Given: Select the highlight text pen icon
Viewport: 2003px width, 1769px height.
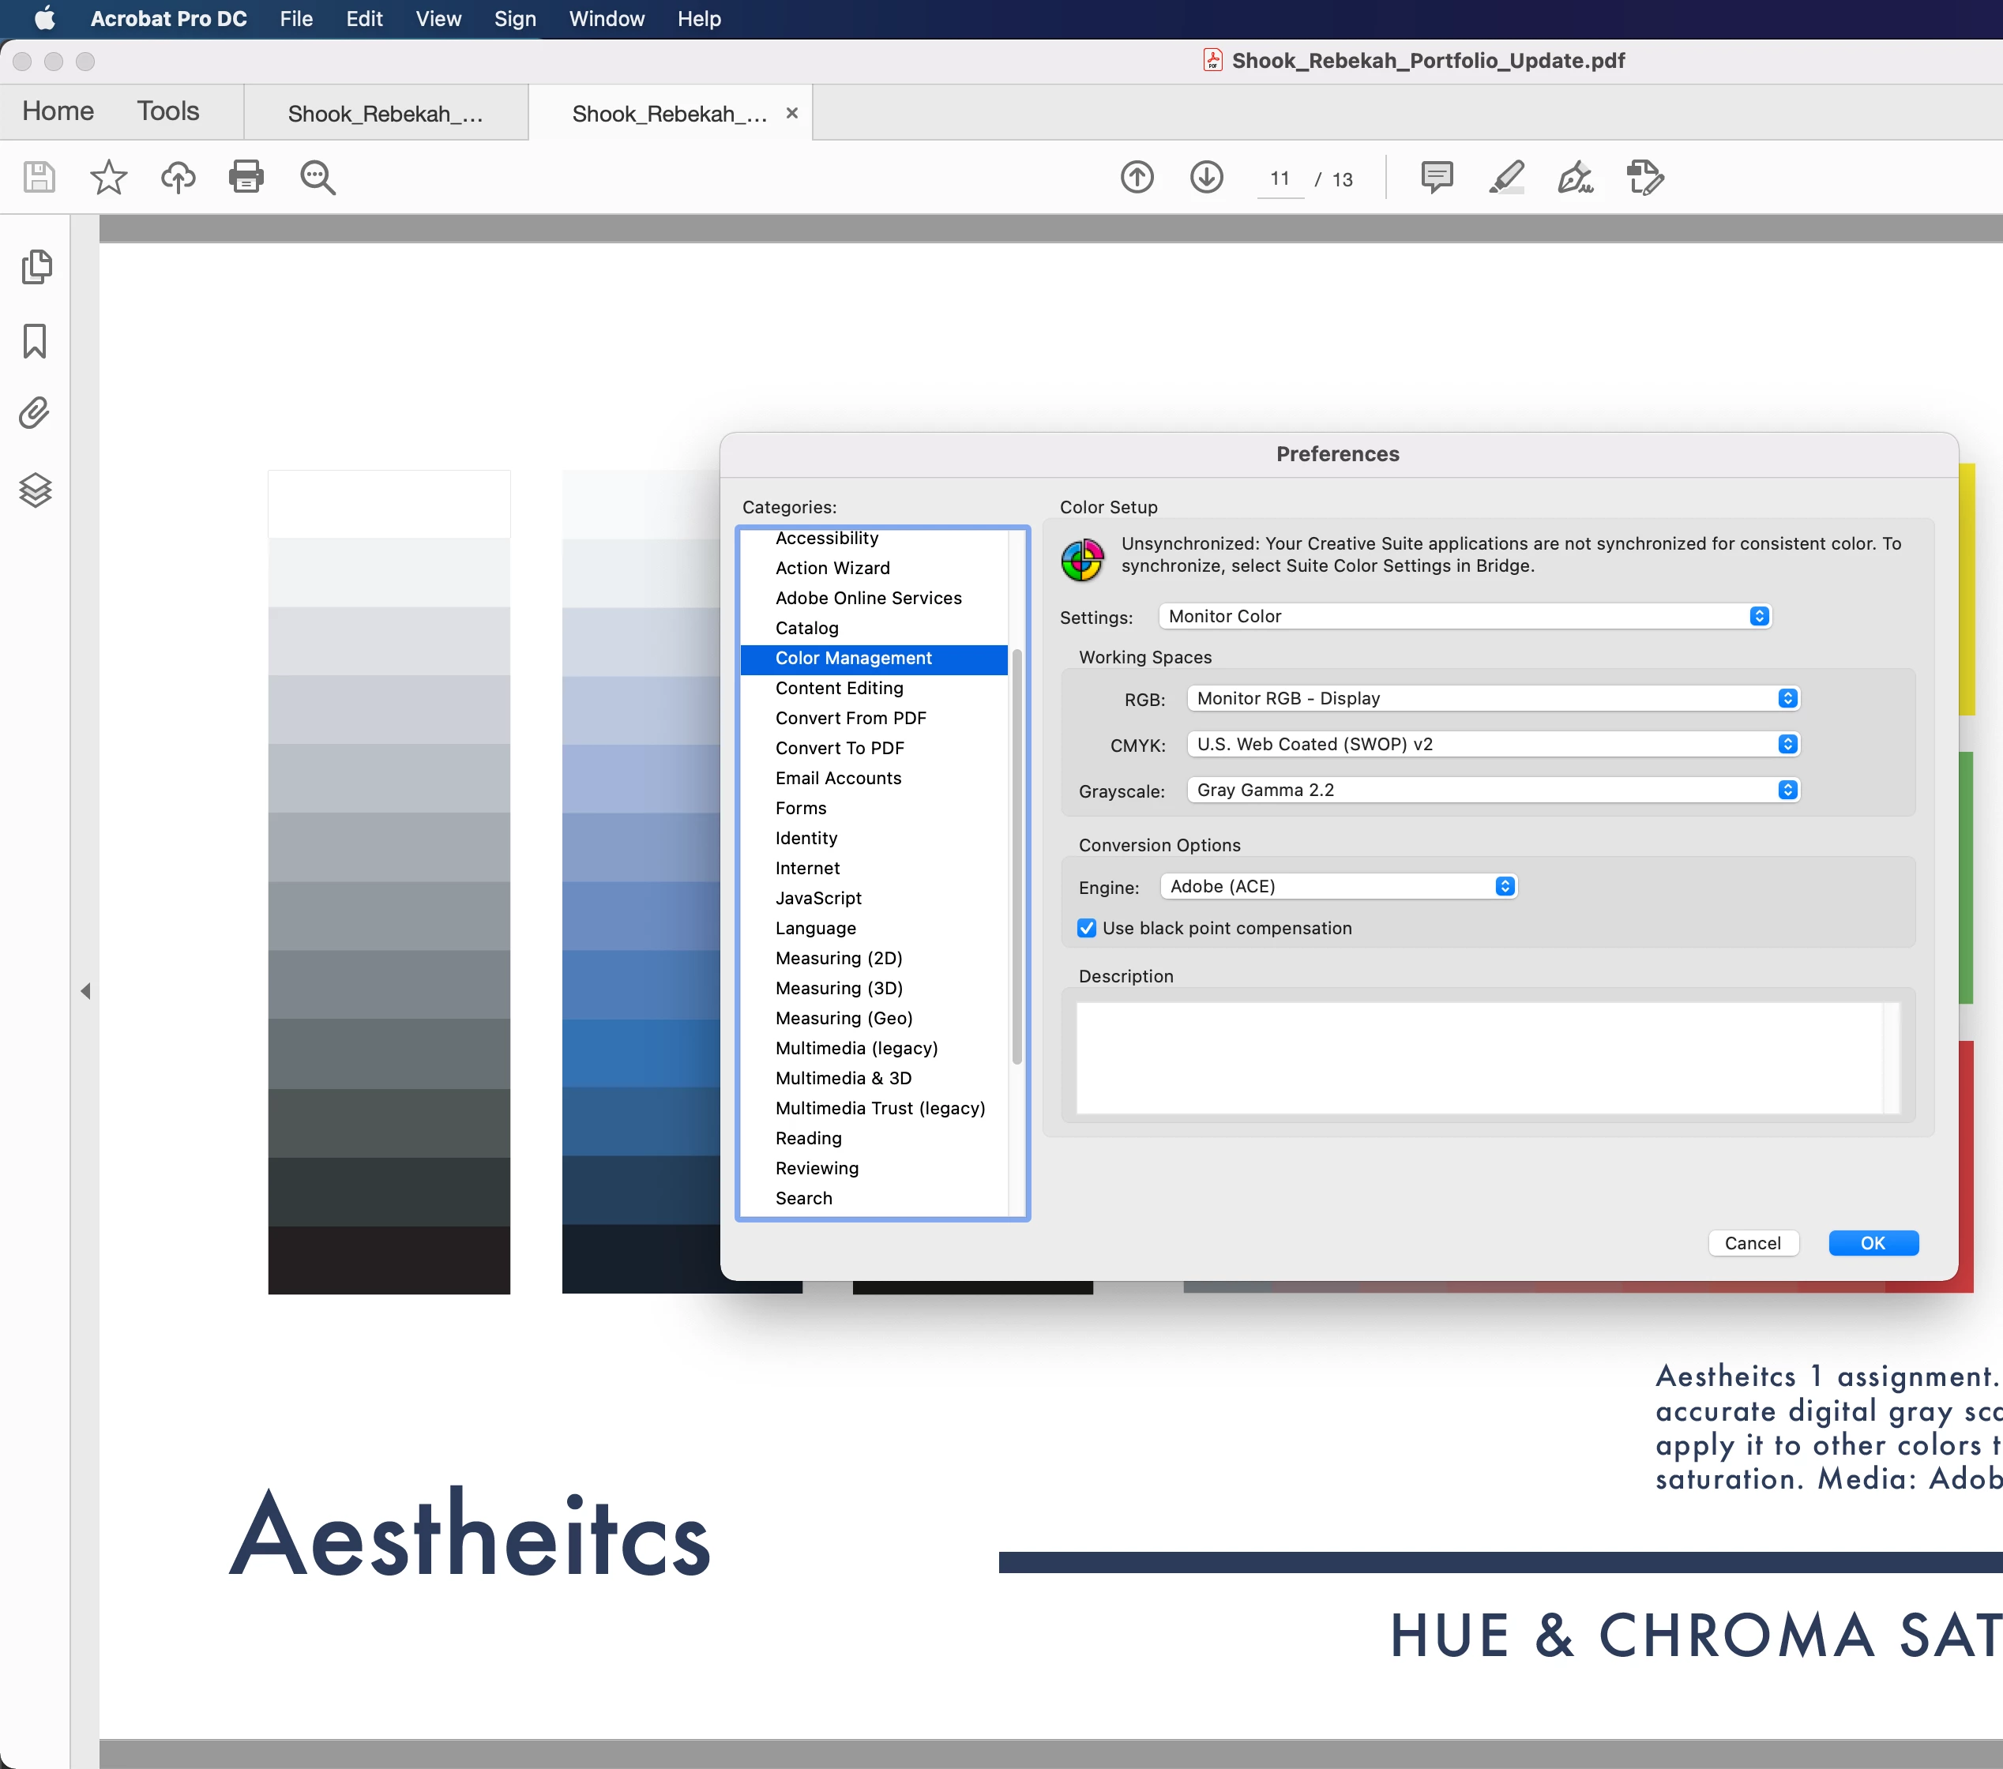Looking at the screenshot, I should point(1506,178).
